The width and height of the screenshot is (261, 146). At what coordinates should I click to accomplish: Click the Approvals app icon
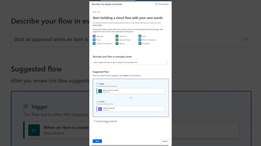click(94, 36)
